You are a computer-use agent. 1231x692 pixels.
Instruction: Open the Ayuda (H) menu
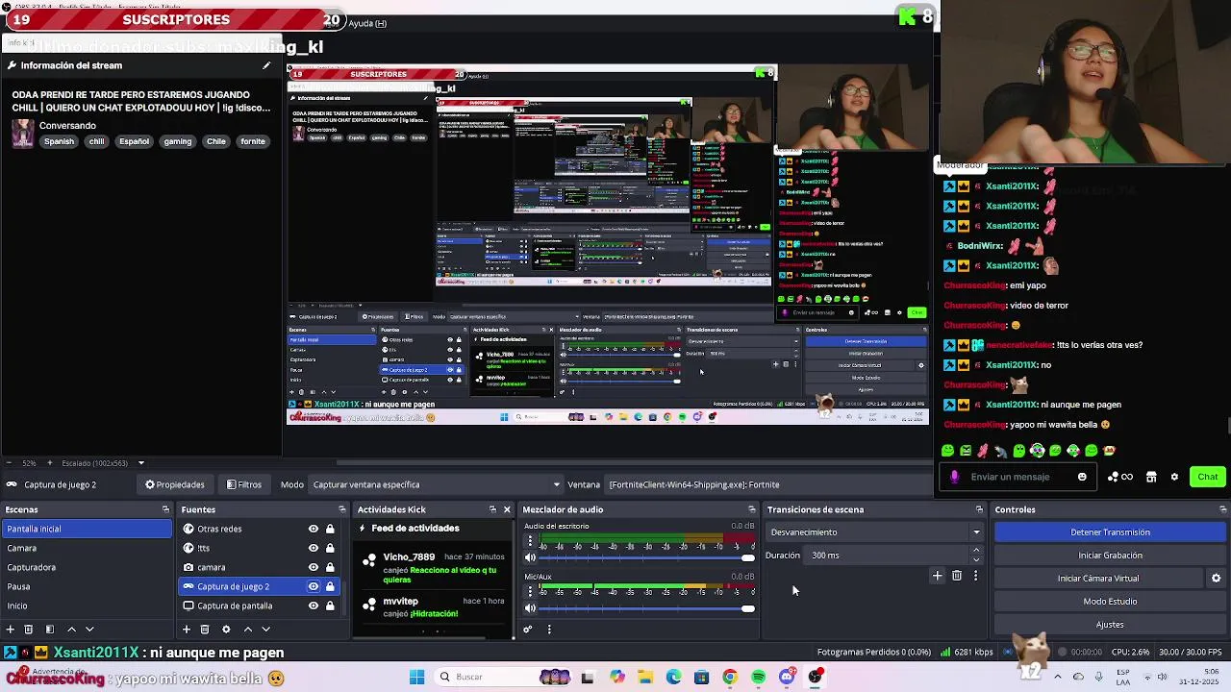367,23
